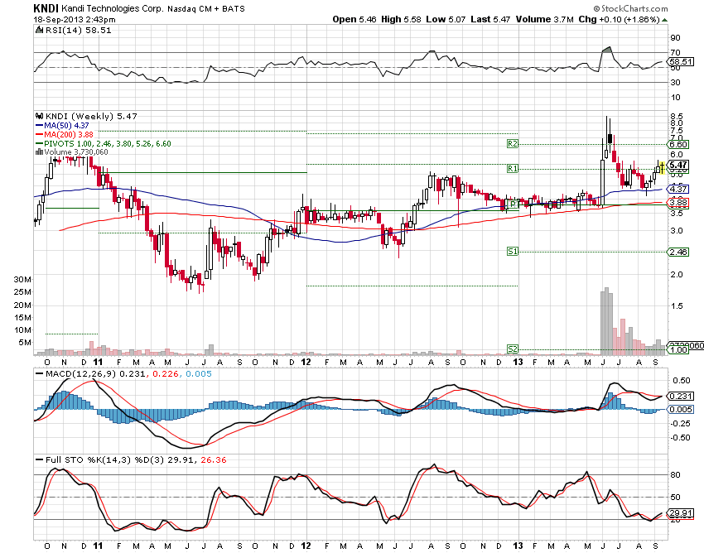
Task: Click the MACD(12,26,9) 0.231 legend label
Action: pyautogui.click(x=90, y=374)
